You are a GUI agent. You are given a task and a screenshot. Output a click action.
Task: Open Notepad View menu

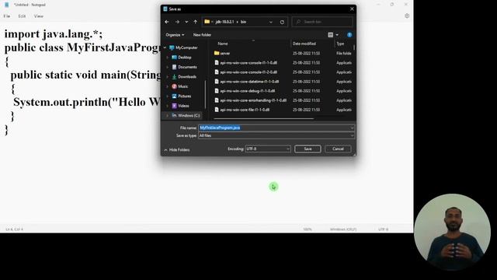39,16
